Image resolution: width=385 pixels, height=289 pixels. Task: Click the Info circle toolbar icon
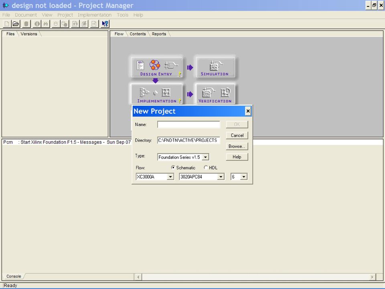pyautogui.click(x=37, y=24)
